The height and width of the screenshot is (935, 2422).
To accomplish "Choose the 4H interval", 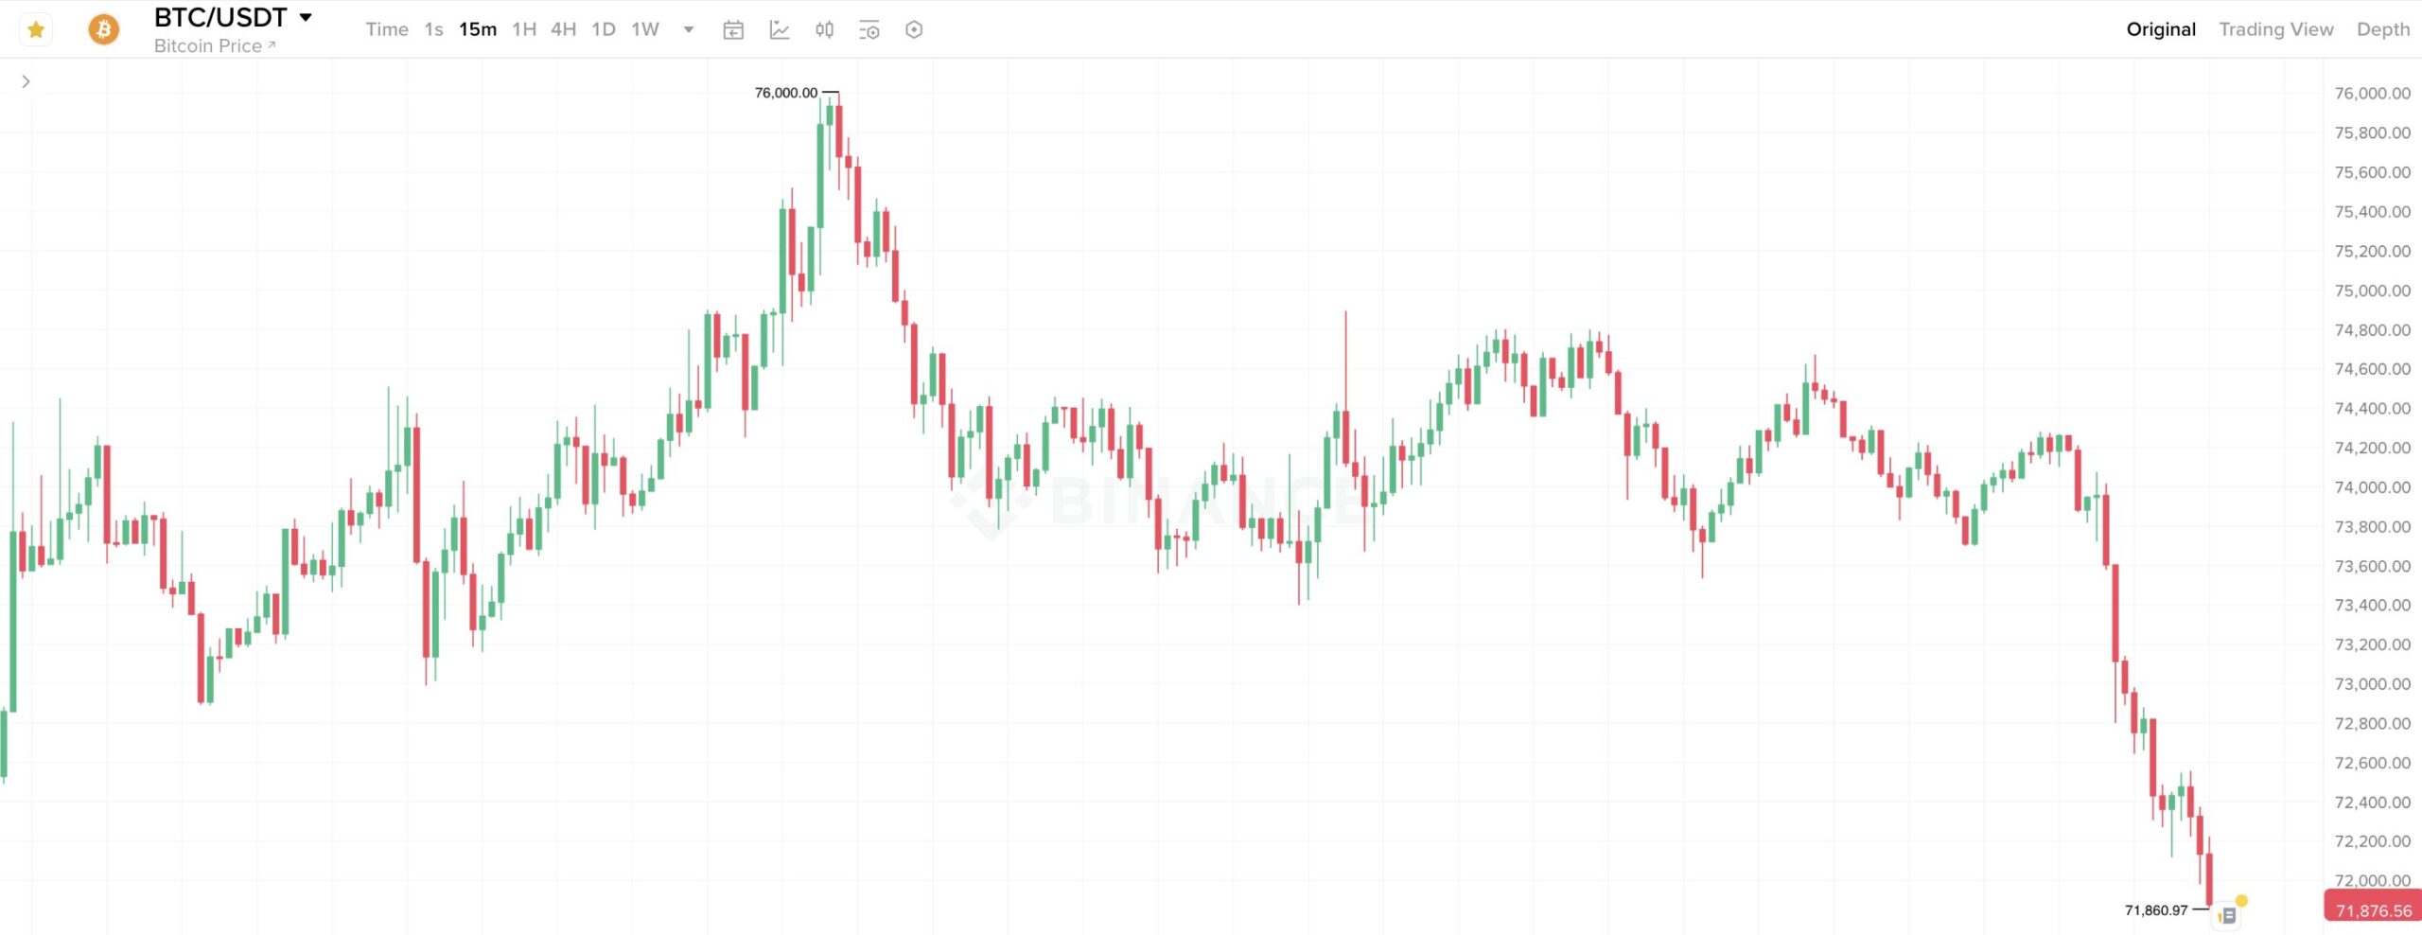I will (x=564, y=29).
